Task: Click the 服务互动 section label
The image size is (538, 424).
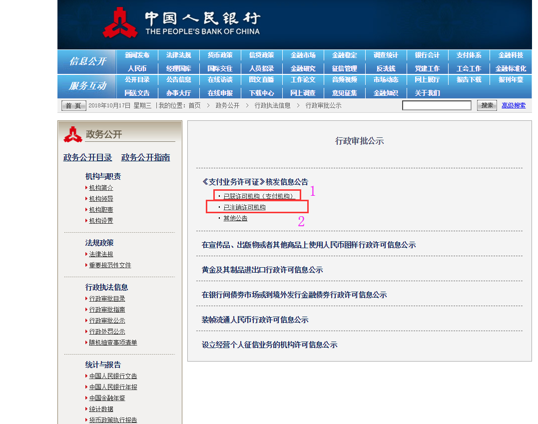Action: pyautogui.click(x=88, y=86)
